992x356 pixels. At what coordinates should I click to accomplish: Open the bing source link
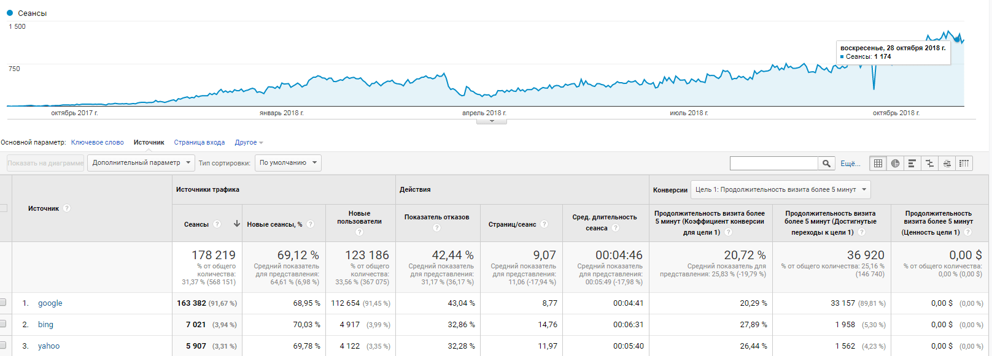pos(45,324)
